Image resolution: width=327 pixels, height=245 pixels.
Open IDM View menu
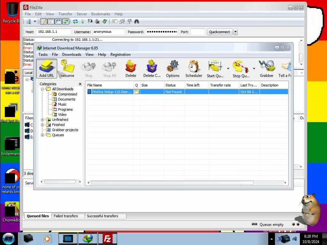(x=89, y=55)
